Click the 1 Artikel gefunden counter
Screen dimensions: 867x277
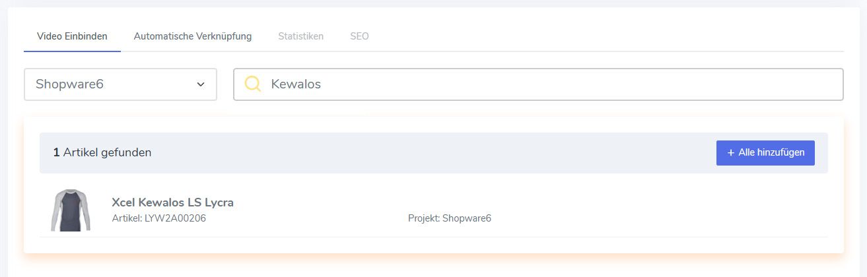pos(102,152)
